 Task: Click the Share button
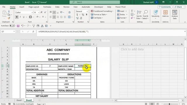pos(179,7)
